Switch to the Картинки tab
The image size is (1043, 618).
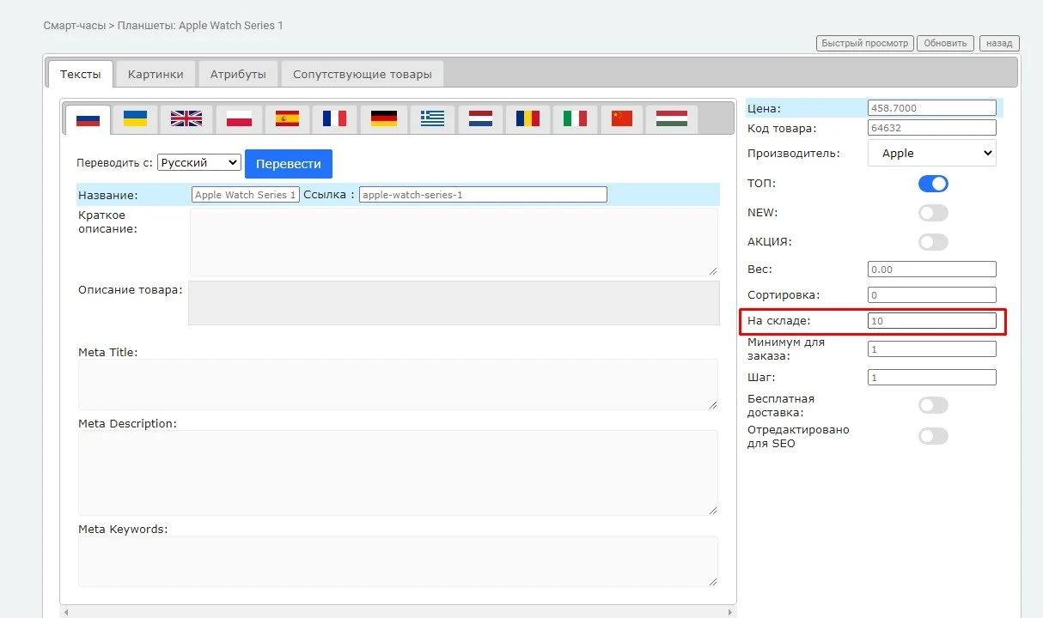point(156,74)
